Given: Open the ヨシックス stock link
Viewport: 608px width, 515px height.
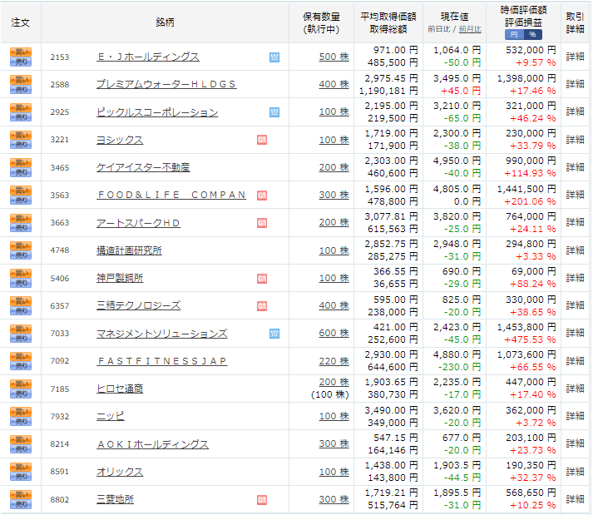Looking at the screenshot, I should [120, 140].
